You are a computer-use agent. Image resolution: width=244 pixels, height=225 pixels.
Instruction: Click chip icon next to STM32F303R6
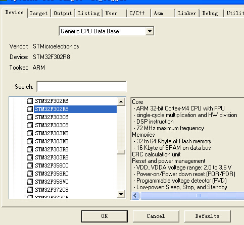(30, 149)
